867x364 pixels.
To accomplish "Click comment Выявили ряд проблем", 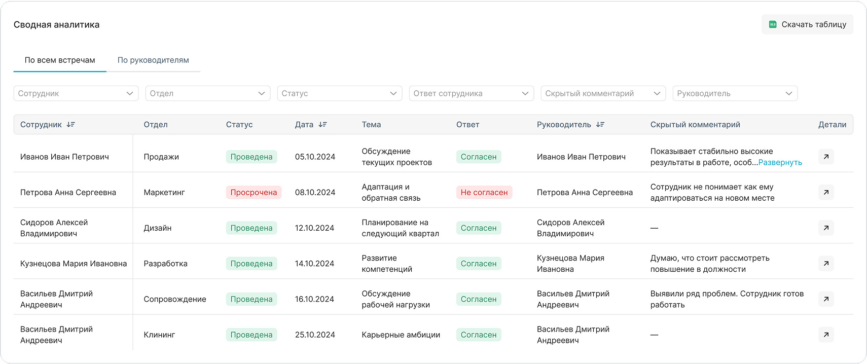I will (x=727, y=299).
